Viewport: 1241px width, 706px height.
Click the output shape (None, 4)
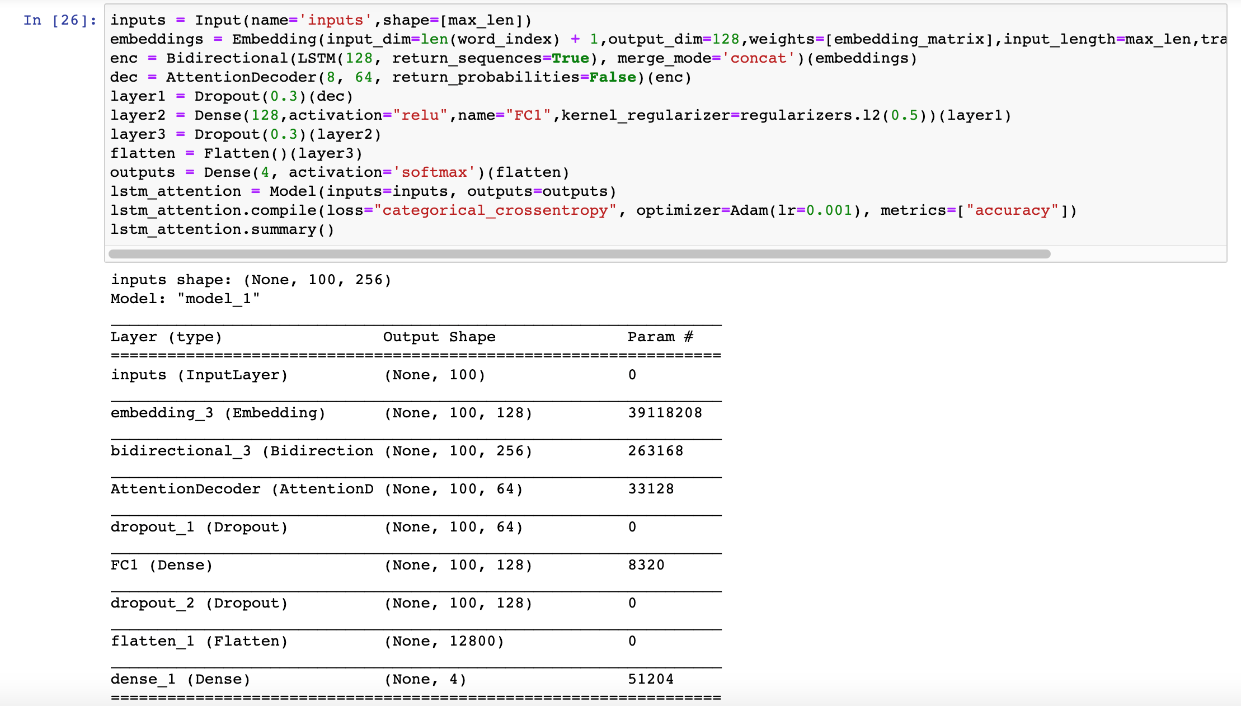[x=425, y=679]
